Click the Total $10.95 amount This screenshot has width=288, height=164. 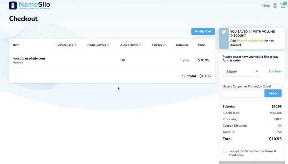[x=275, y=139]
